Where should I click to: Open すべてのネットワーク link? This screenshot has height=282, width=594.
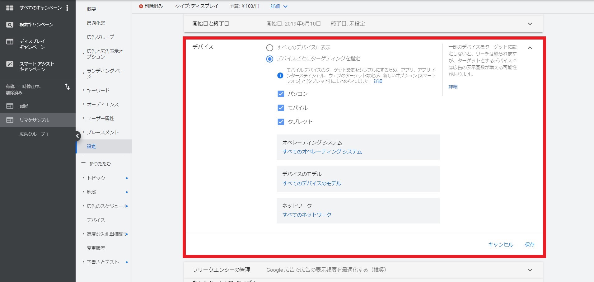tap(307, 215)
